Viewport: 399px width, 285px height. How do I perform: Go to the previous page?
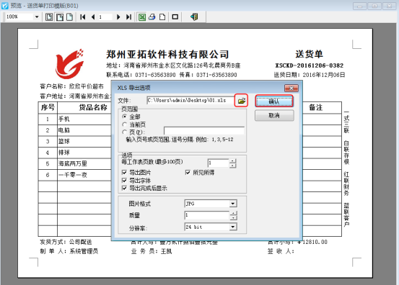93,17
